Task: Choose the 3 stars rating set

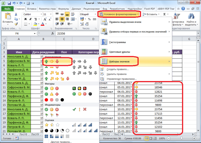Action: (52, 125)
